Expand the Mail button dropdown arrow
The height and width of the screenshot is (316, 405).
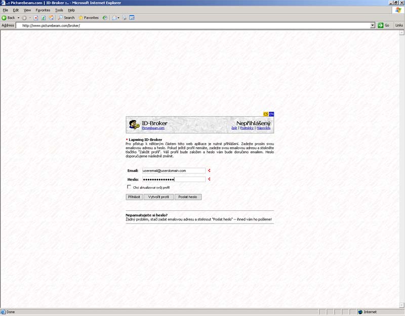(119, 18)
